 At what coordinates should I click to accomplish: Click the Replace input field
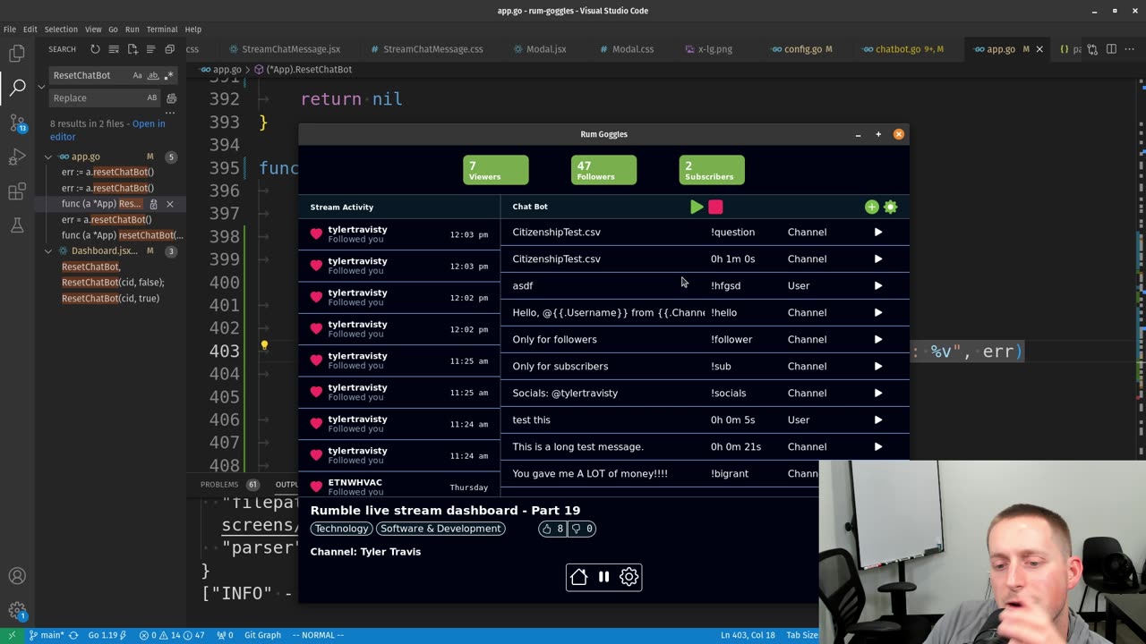96,97
